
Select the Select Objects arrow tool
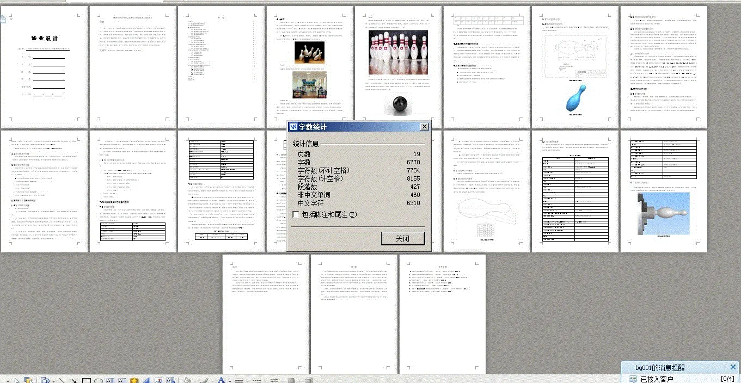point(17,380)
